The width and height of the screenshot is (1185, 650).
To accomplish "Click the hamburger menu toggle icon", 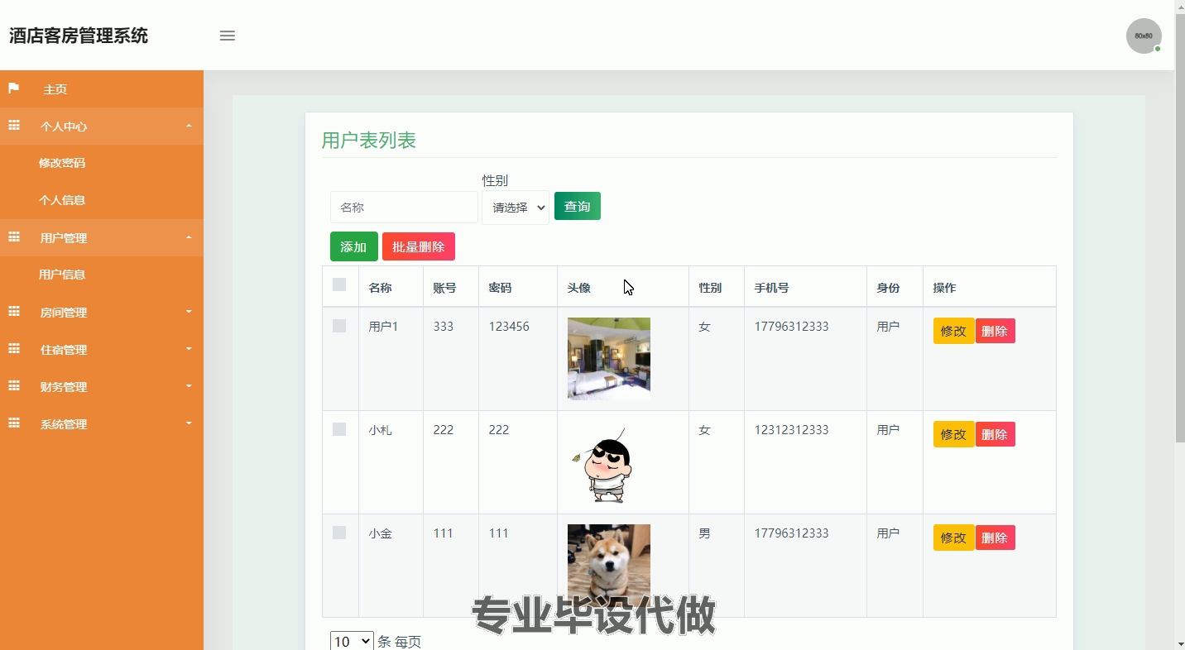I will pos(228,36).
